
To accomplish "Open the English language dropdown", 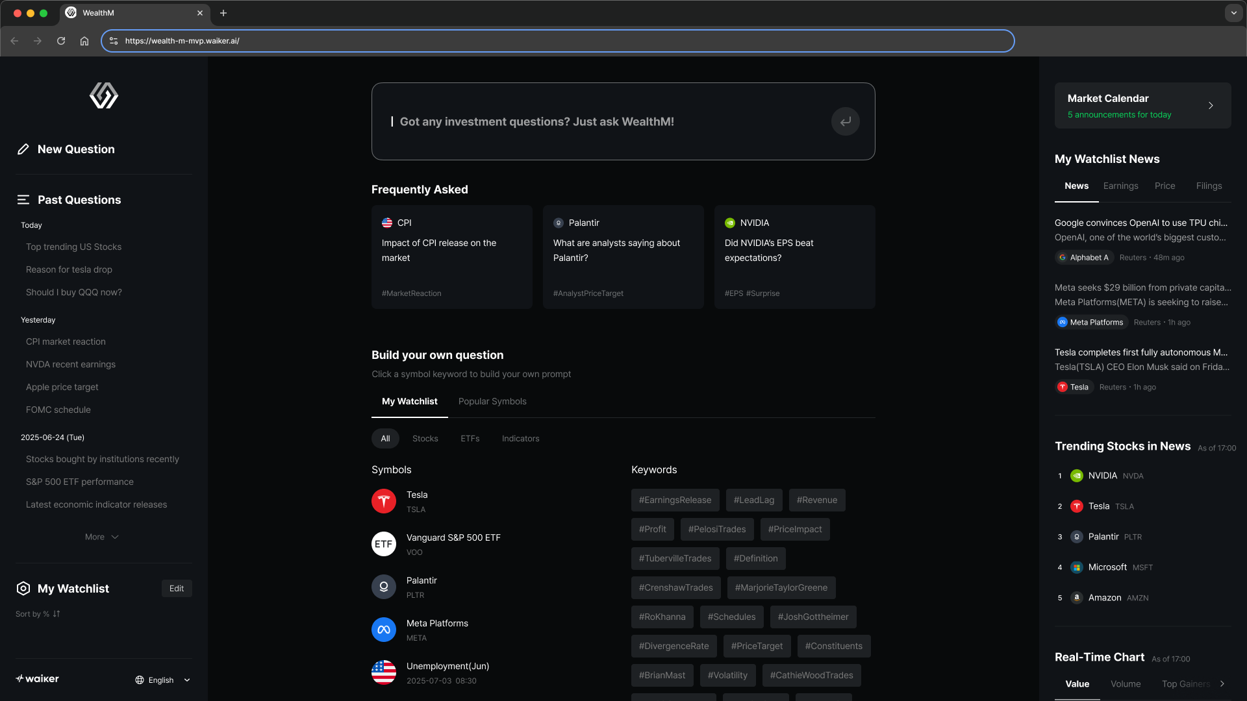I will [163, 680].
